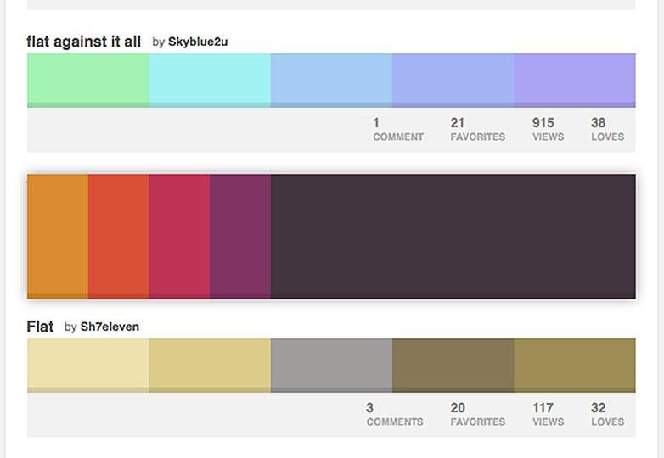Click the 915 Views stat
This screenshot has height=458, width=664.
click(x=548, y=129)
